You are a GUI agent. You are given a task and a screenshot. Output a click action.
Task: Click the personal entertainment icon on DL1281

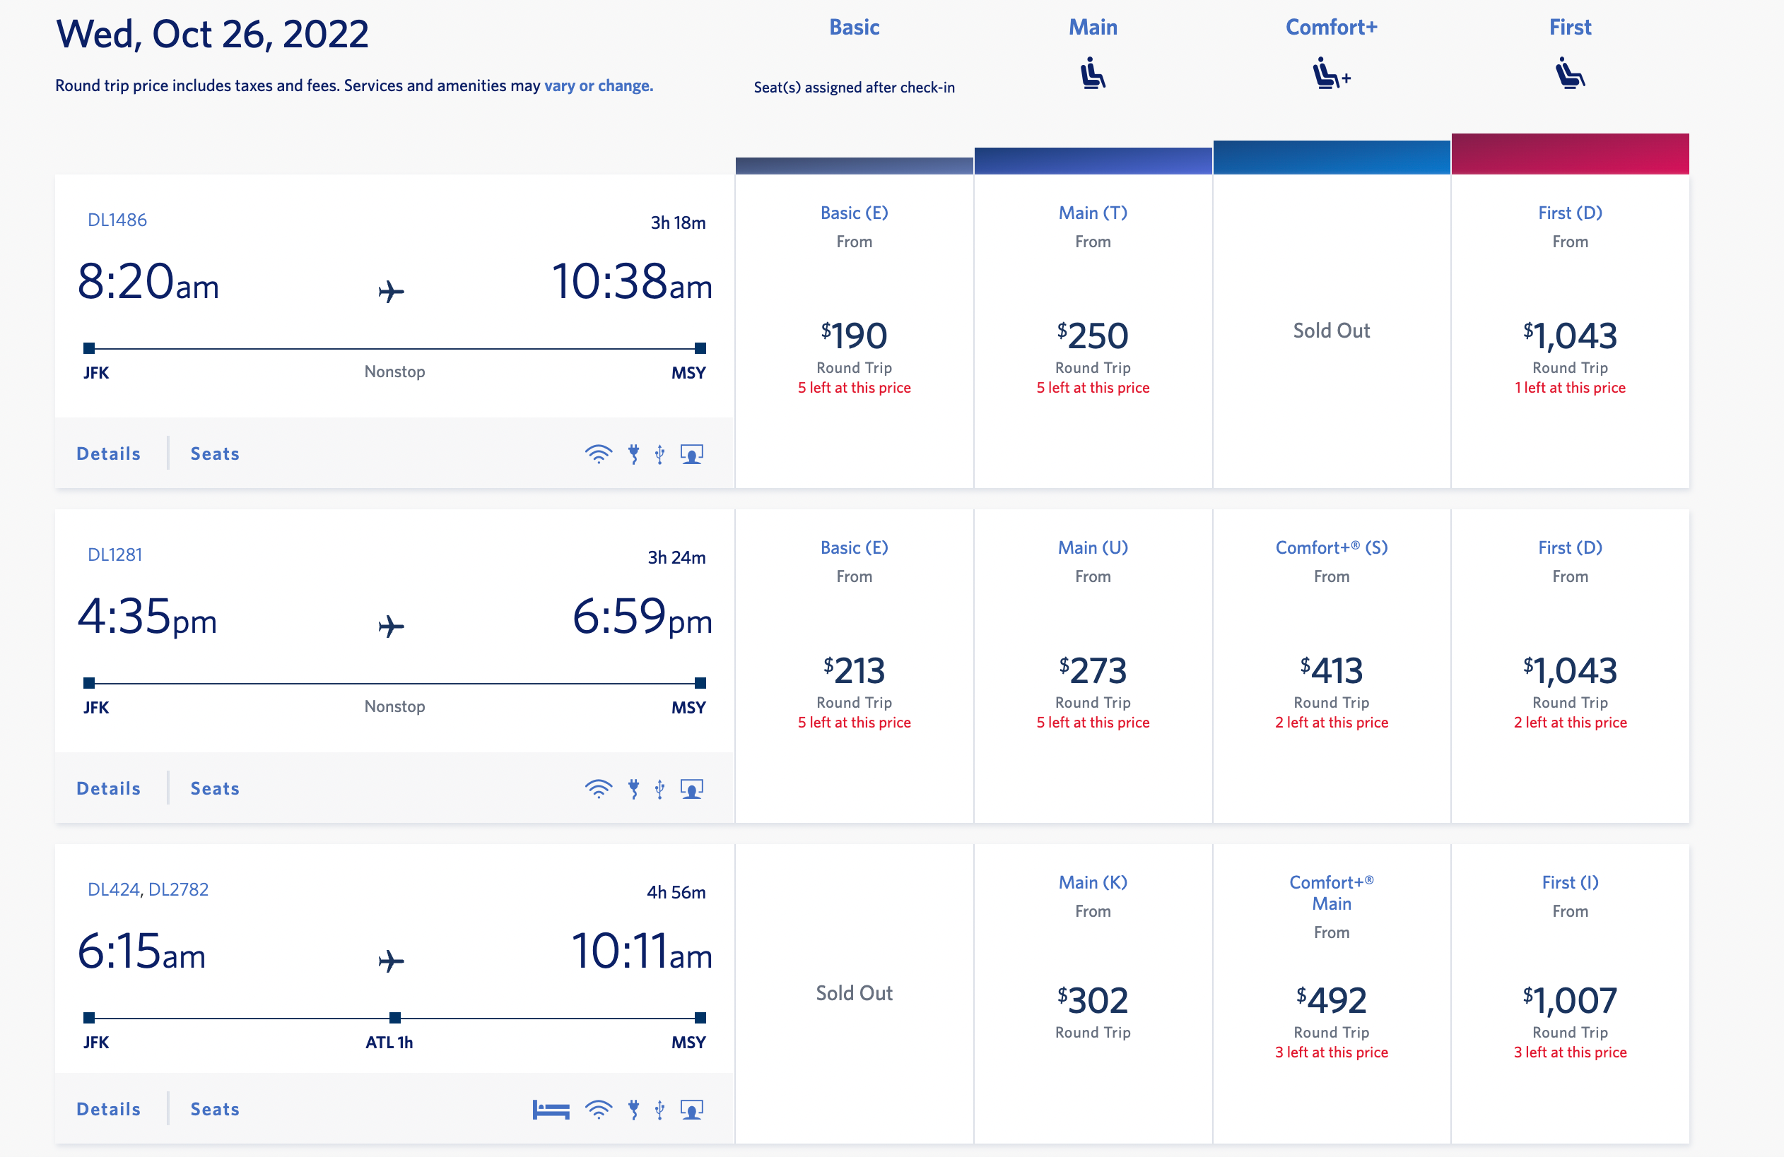pyautogui.click(x=691, y=788)
